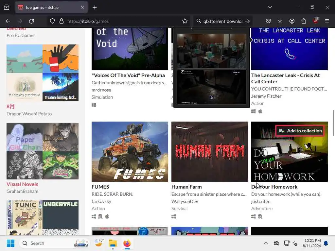
Task: Click Apple icon under FUMES
Action: (x=107, y=216)
